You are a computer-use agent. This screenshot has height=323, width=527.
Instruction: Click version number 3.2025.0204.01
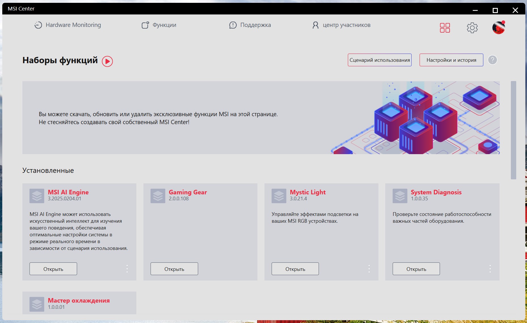[64, 199]
